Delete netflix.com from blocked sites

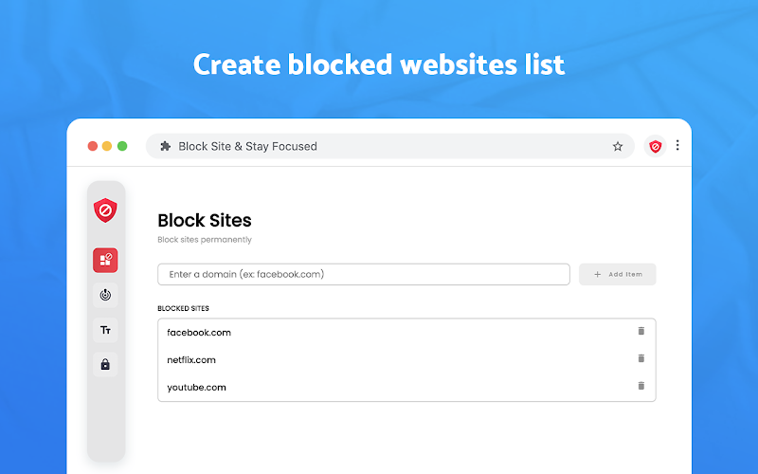click(x=641, y=358)
